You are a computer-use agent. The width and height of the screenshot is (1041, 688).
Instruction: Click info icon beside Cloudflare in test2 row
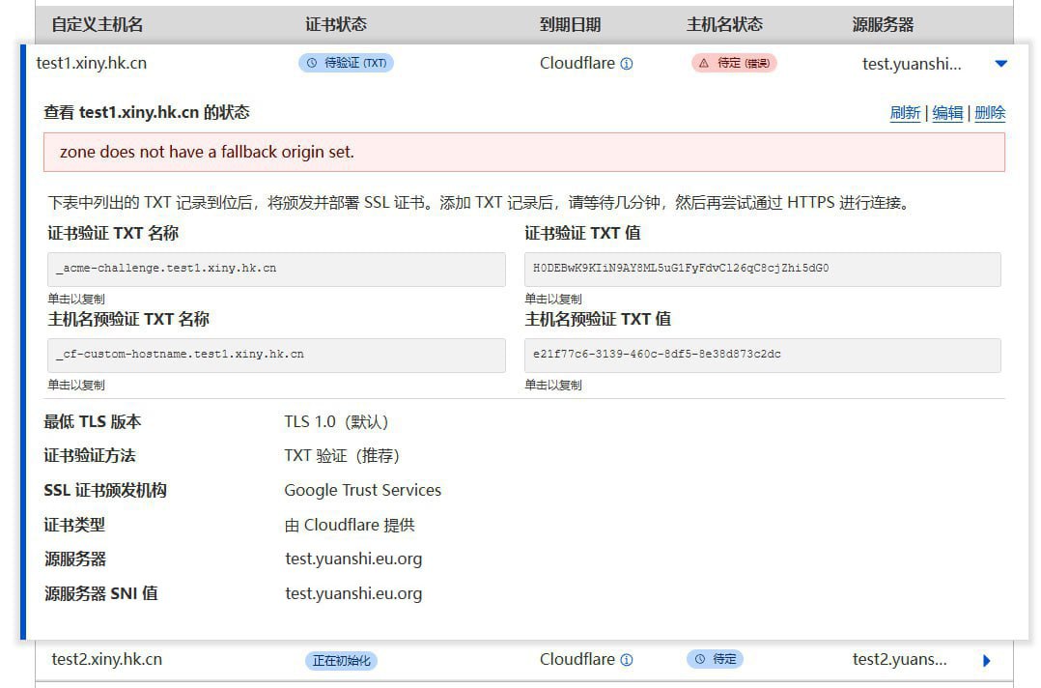point(627,660)
